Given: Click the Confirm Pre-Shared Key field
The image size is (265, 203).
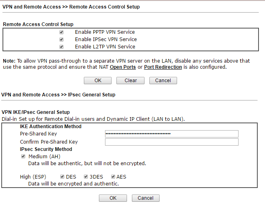Looking at the screenshot, I should coord(171,142).
